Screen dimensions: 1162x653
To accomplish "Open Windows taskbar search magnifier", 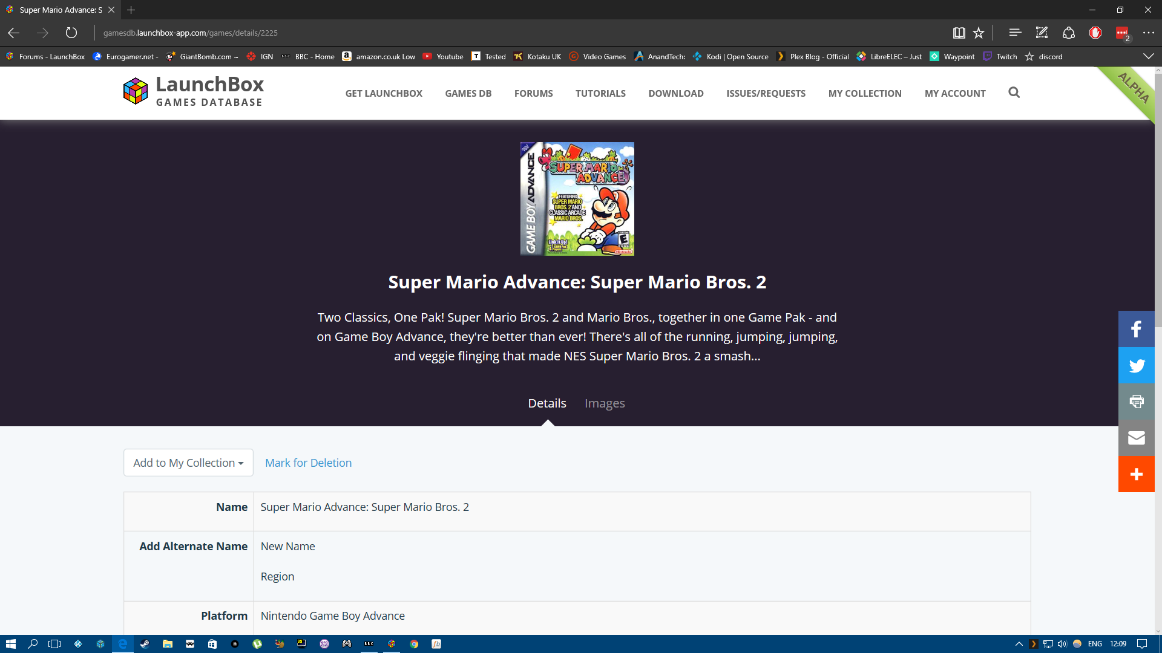I will (33, 644).
